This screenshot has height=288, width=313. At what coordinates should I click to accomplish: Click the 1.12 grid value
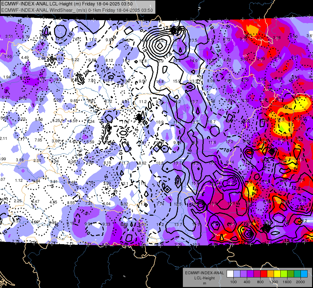19,180
